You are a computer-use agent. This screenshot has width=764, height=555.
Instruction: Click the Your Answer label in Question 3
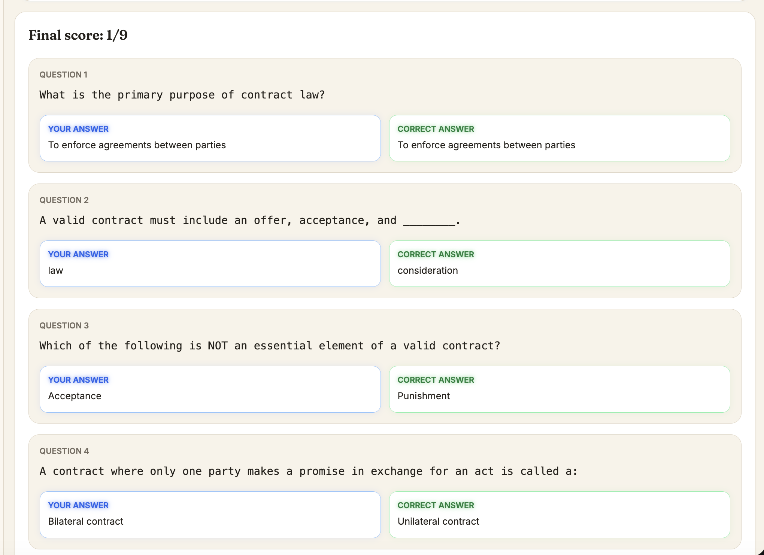tap(78, 380)
